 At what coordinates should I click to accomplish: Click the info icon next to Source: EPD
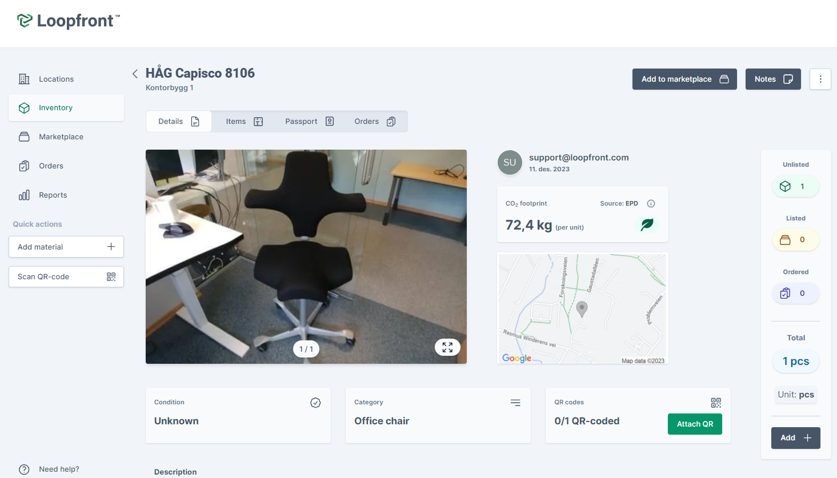tap(651, 203)
